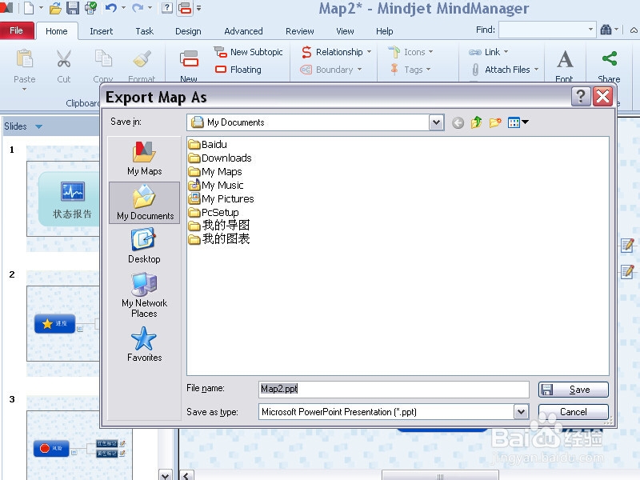Switch to the View tab
Viewport: 640px width, 480px height.
345,31
